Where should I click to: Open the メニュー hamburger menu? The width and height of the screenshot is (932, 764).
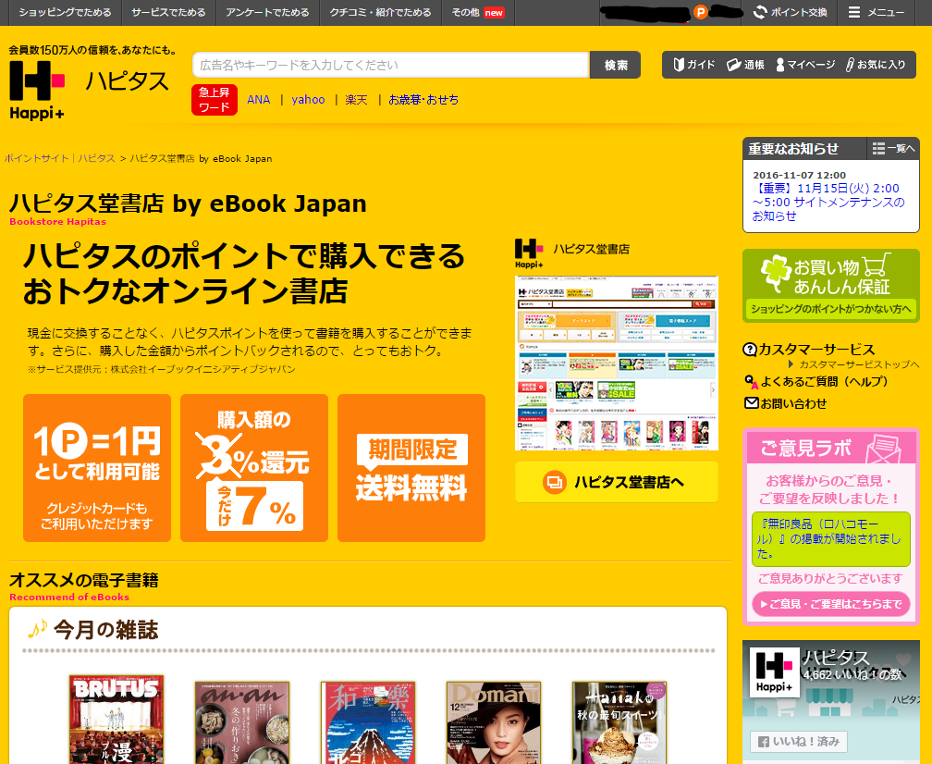click(877, 12)
